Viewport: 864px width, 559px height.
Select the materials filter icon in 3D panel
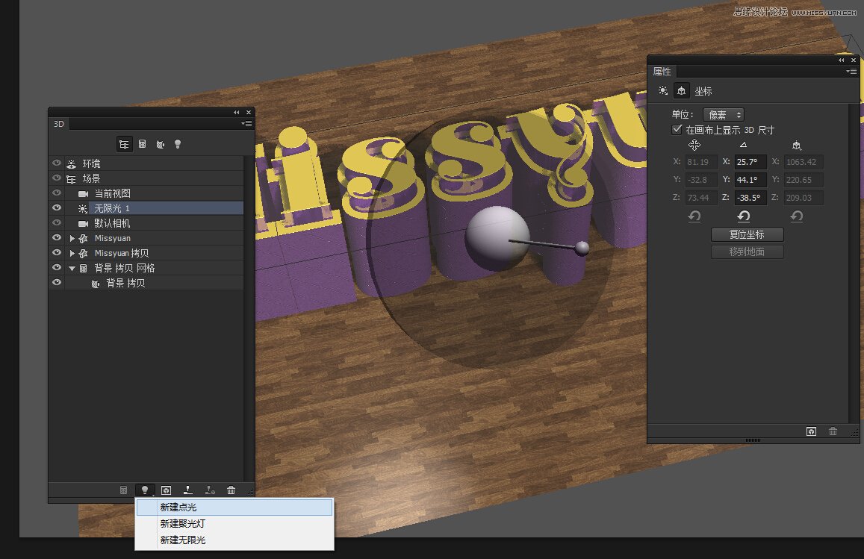(x=161, y=144)
